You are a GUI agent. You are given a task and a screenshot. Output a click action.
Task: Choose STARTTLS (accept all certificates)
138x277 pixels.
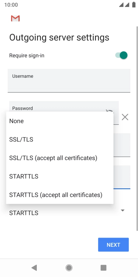(60, 195)
